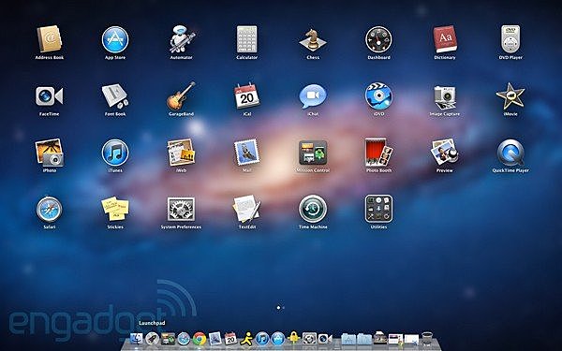Open Mail stamp icon in Launchpad grid

pyautogui.click(x=247, y=153)
